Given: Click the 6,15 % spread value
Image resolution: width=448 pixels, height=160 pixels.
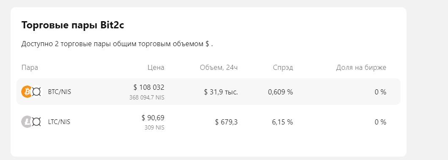Looking at the screenshot, I should tap(282, 122).
